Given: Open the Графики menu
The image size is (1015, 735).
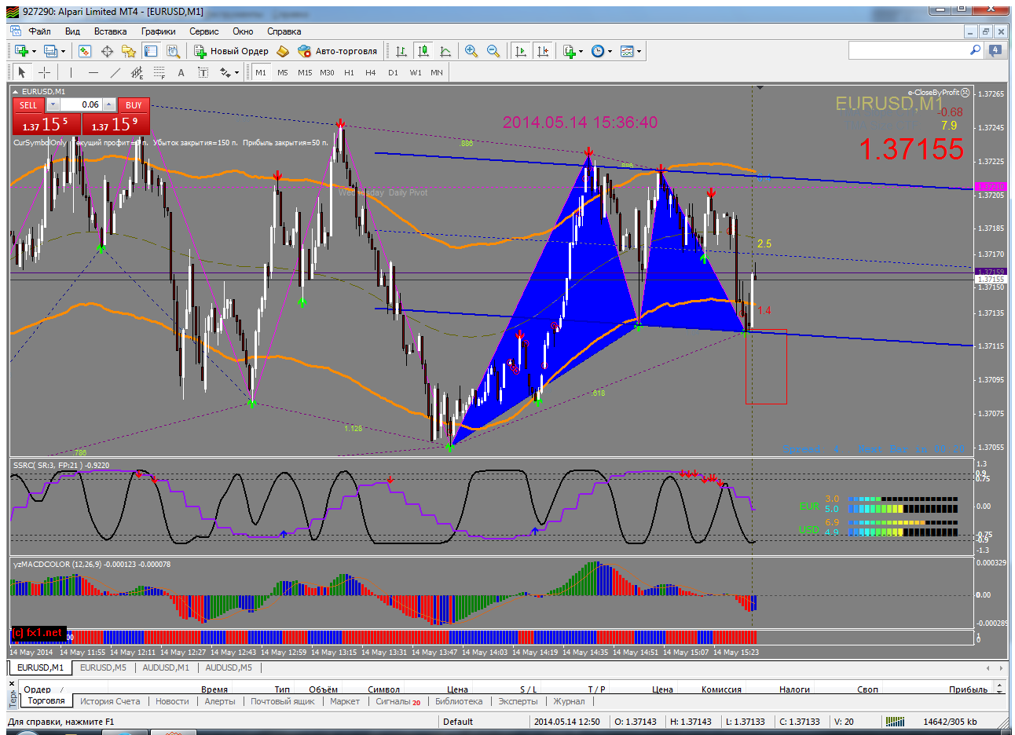Looking at the screenshot, I should (x=158, y=31).
